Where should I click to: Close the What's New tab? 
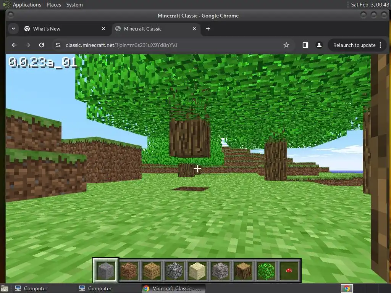(103, 29)
